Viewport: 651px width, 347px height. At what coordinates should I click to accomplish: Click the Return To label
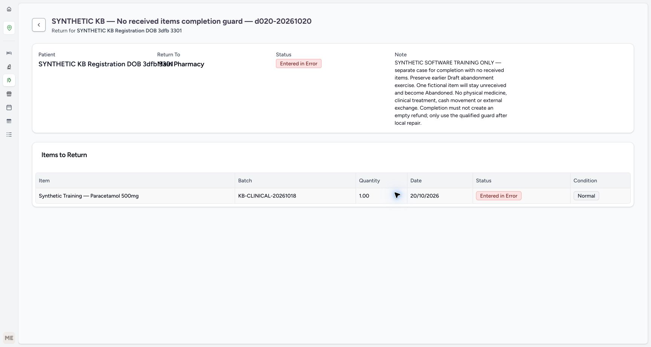[168, 55]
